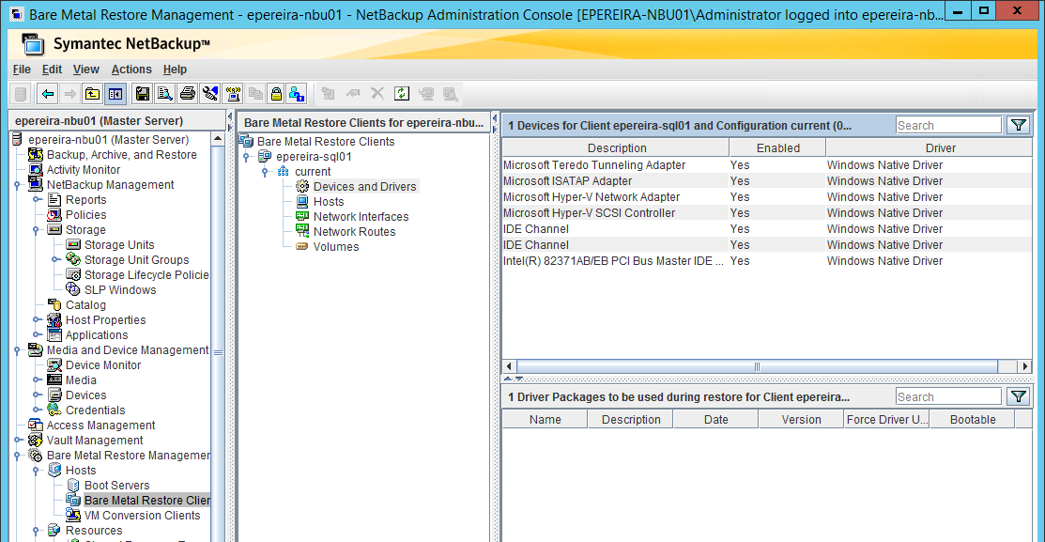Collapse the current configuration node
1045x542 pixels.
coord(266,172)
